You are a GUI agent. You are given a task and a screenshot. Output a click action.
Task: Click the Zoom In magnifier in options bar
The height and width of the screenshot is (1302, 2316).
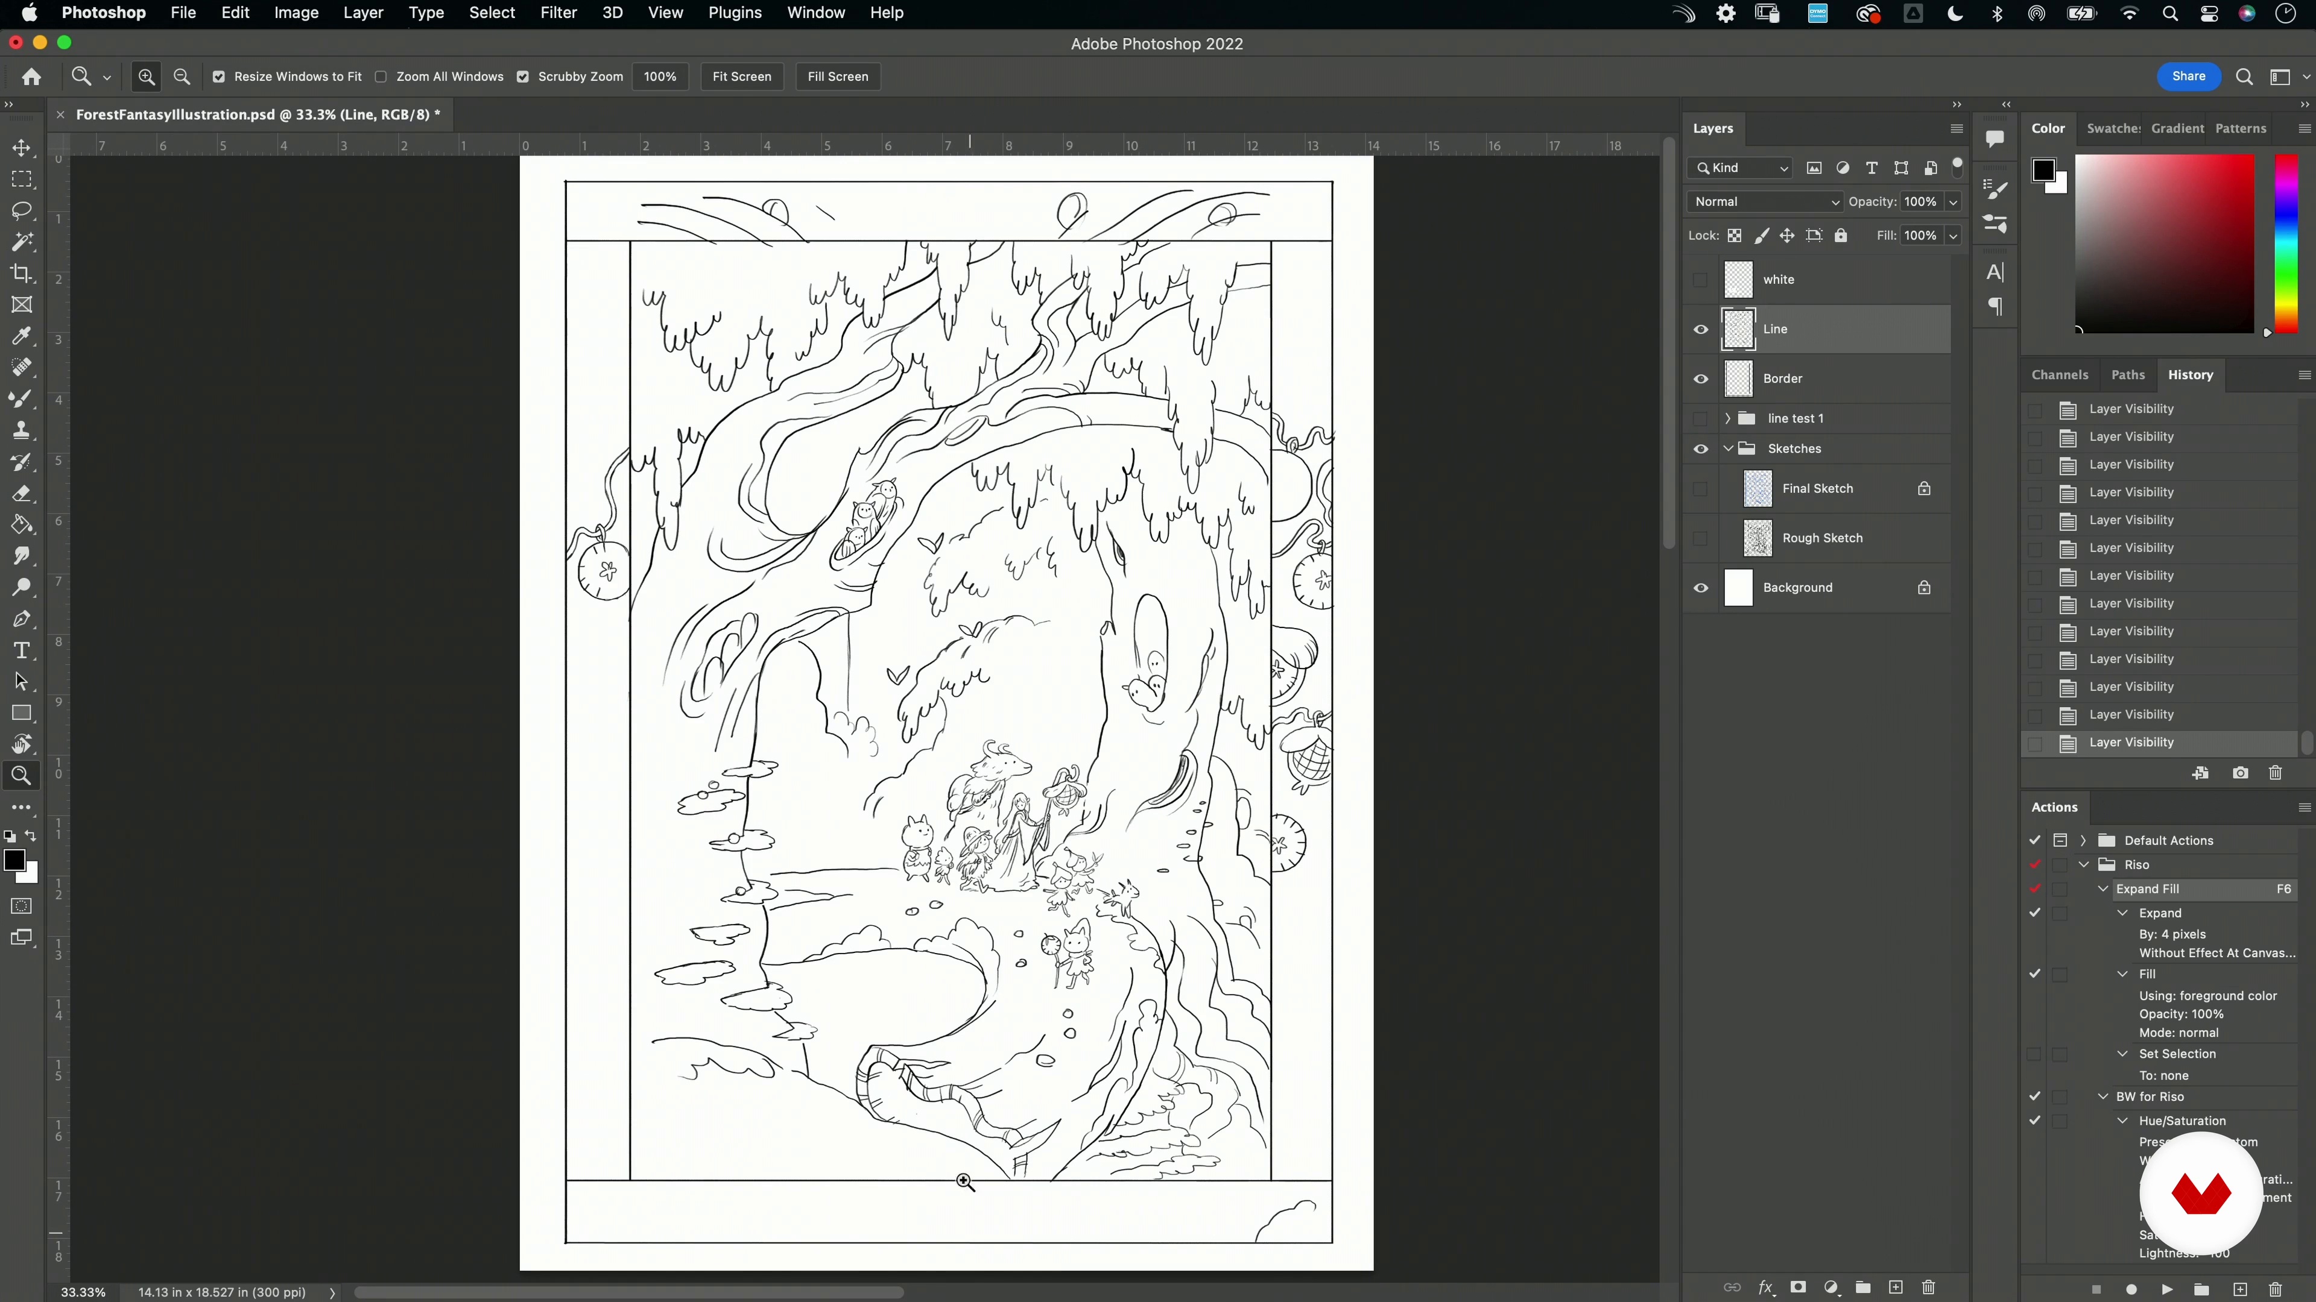(x=147, y=77)
